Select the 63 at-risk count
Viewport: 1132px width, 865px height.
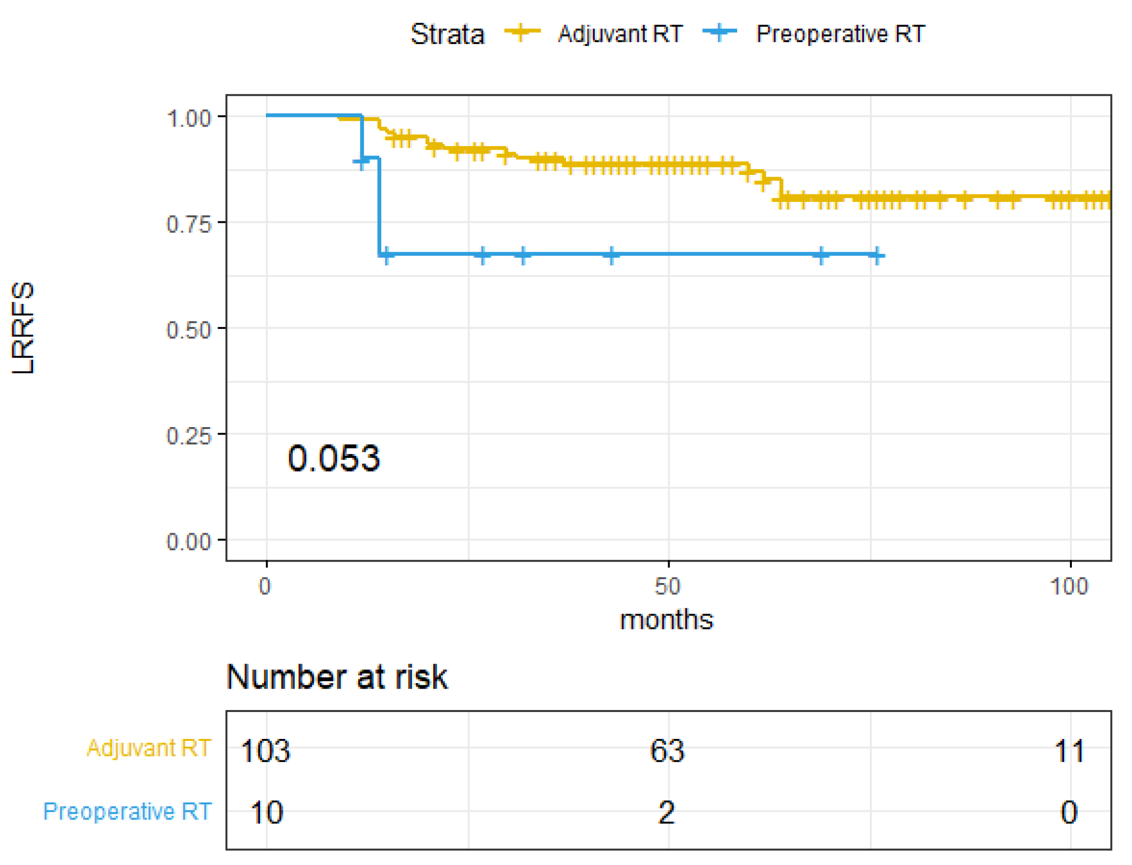(x=667, y=751)
